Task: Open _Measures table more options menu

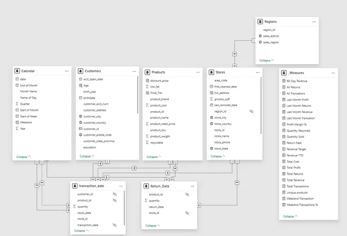Action: [x=333, y=73]
